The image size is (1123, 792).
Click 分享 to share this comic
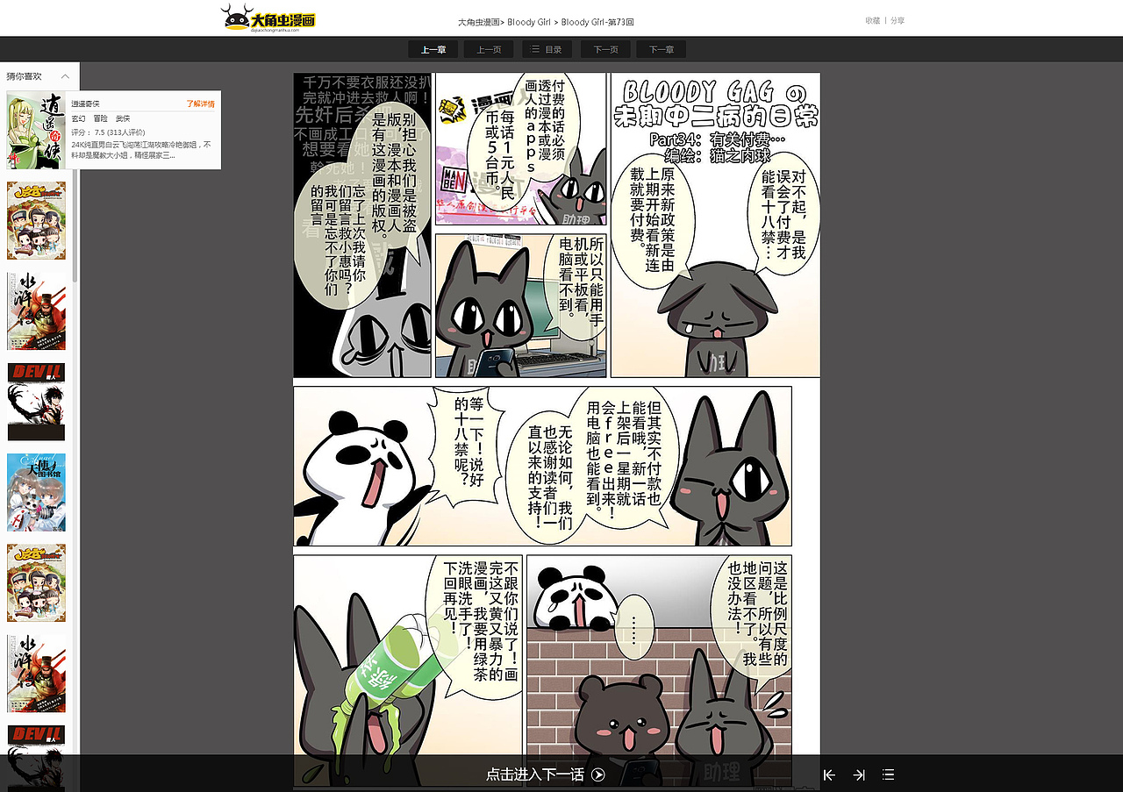pos(898,20)
